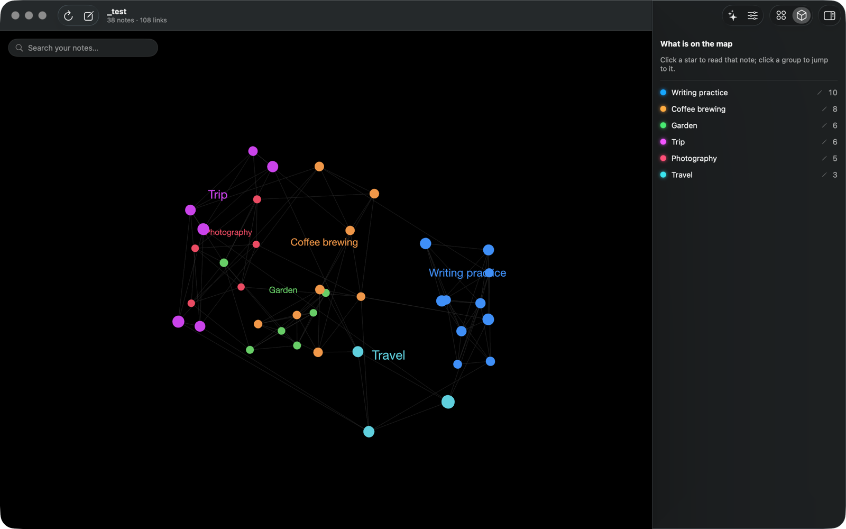Click the green "Garden" label on the map
The image size is (846, 529).
[x=283, y=290]
